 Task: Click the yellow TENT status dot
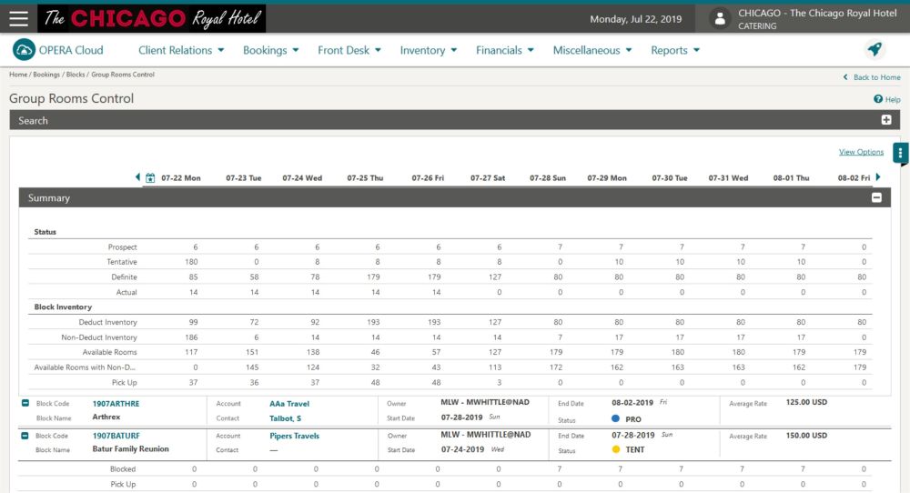616,449
